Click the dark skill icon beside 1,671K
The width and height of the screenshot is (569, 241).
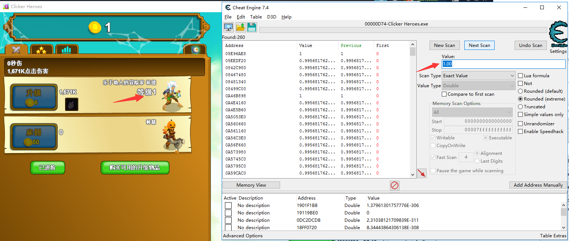coord(72,104)
